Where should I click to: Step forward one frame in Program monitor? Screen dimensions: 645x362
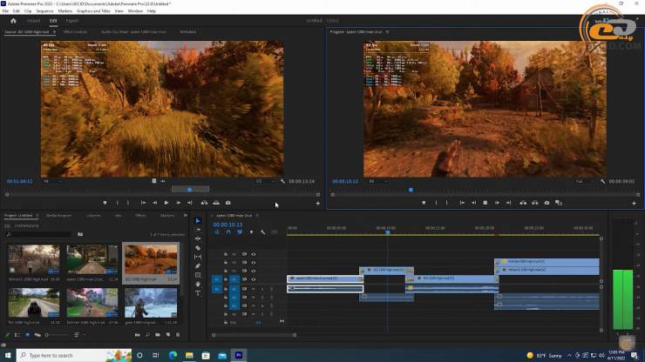497,203
